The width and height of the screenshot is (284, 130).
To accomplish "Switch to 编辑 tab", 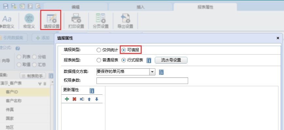I will [x=76, y=7].
